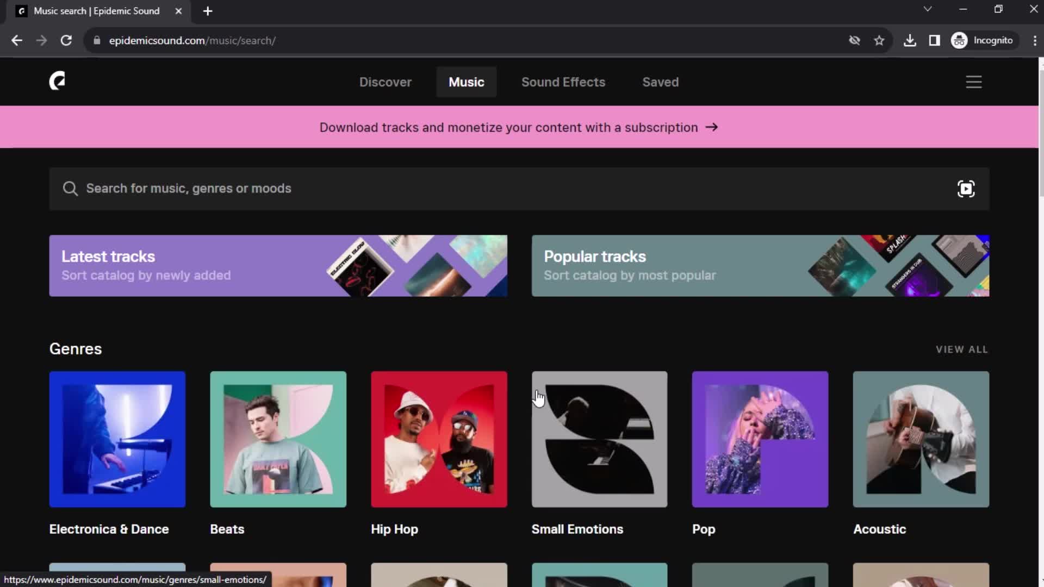The image size is (1044, 587).
Task: Open Discover navigation menu item
Action: [385, 82]
